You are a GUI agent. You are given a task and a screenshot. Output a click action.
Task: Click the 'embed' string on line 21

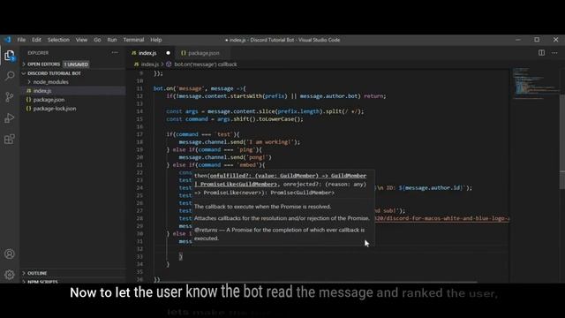tap(247, 165)
